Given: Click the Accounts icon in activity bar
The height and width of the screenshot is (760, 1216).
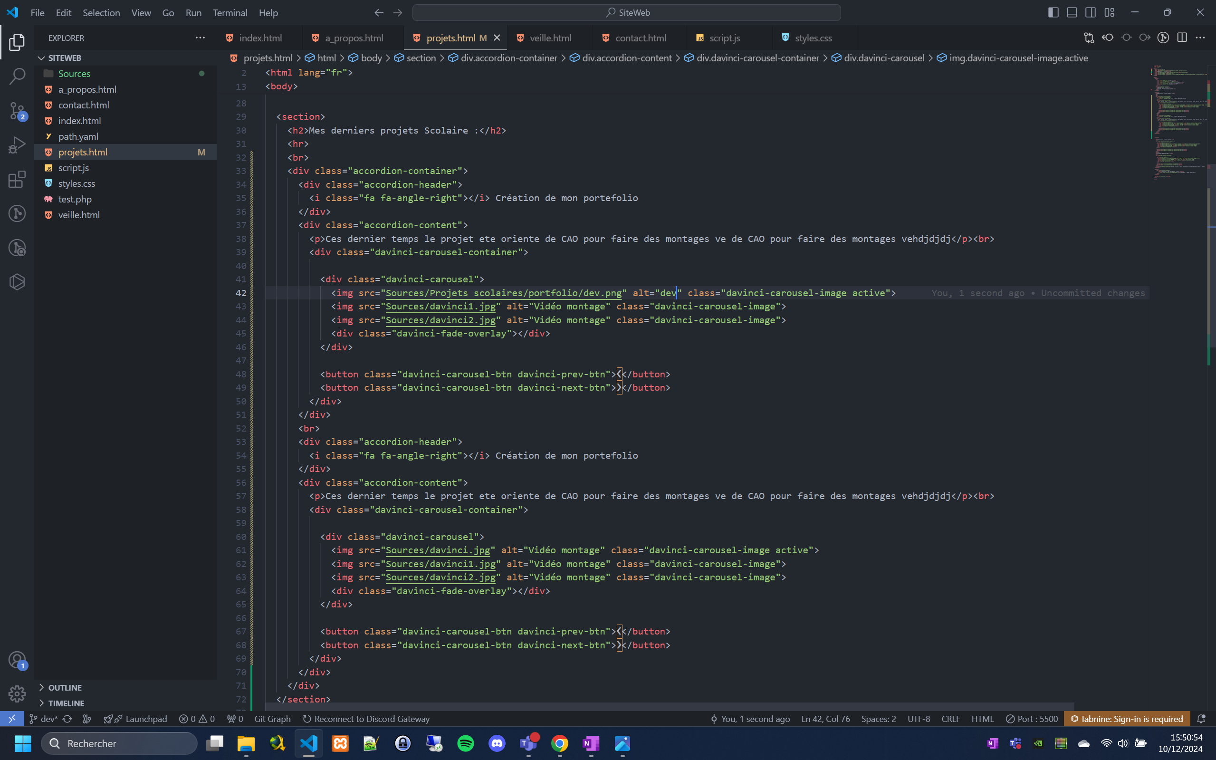Looking at the screenshot, I should 17,659.
